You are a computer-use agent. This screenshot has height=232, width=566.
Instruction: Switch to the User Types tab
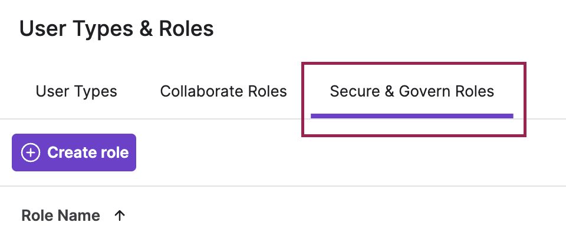[76, 91]
